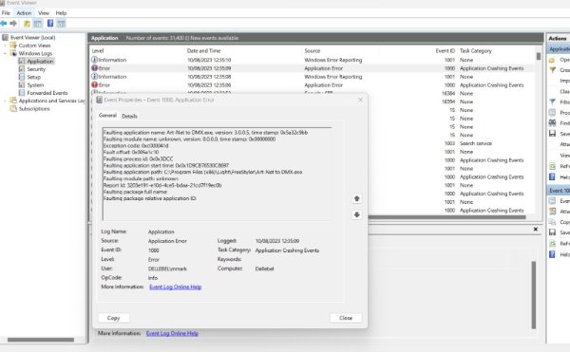Click the Attach Task To This Event icon

(x=552, y=212)
